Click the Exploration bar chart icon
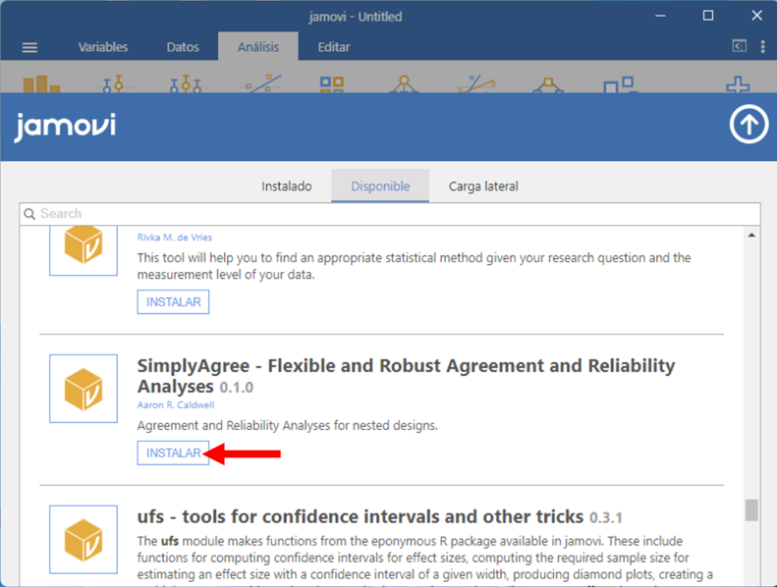Image resolution: width=777 pixels, height=587 pixels. [41, 85]
